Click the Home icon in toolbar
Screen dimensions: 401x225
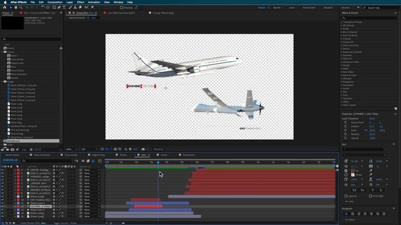[x=4, y=7]
